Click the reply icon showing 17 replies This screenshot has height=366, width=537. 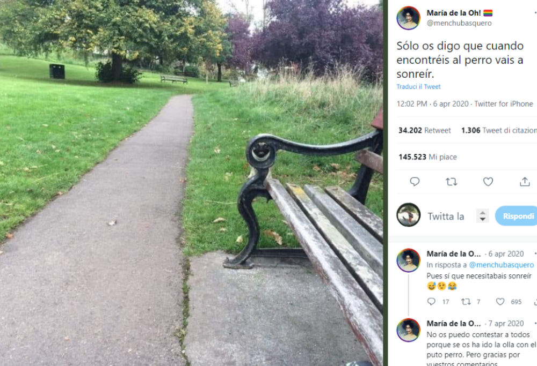coord(432,301)
